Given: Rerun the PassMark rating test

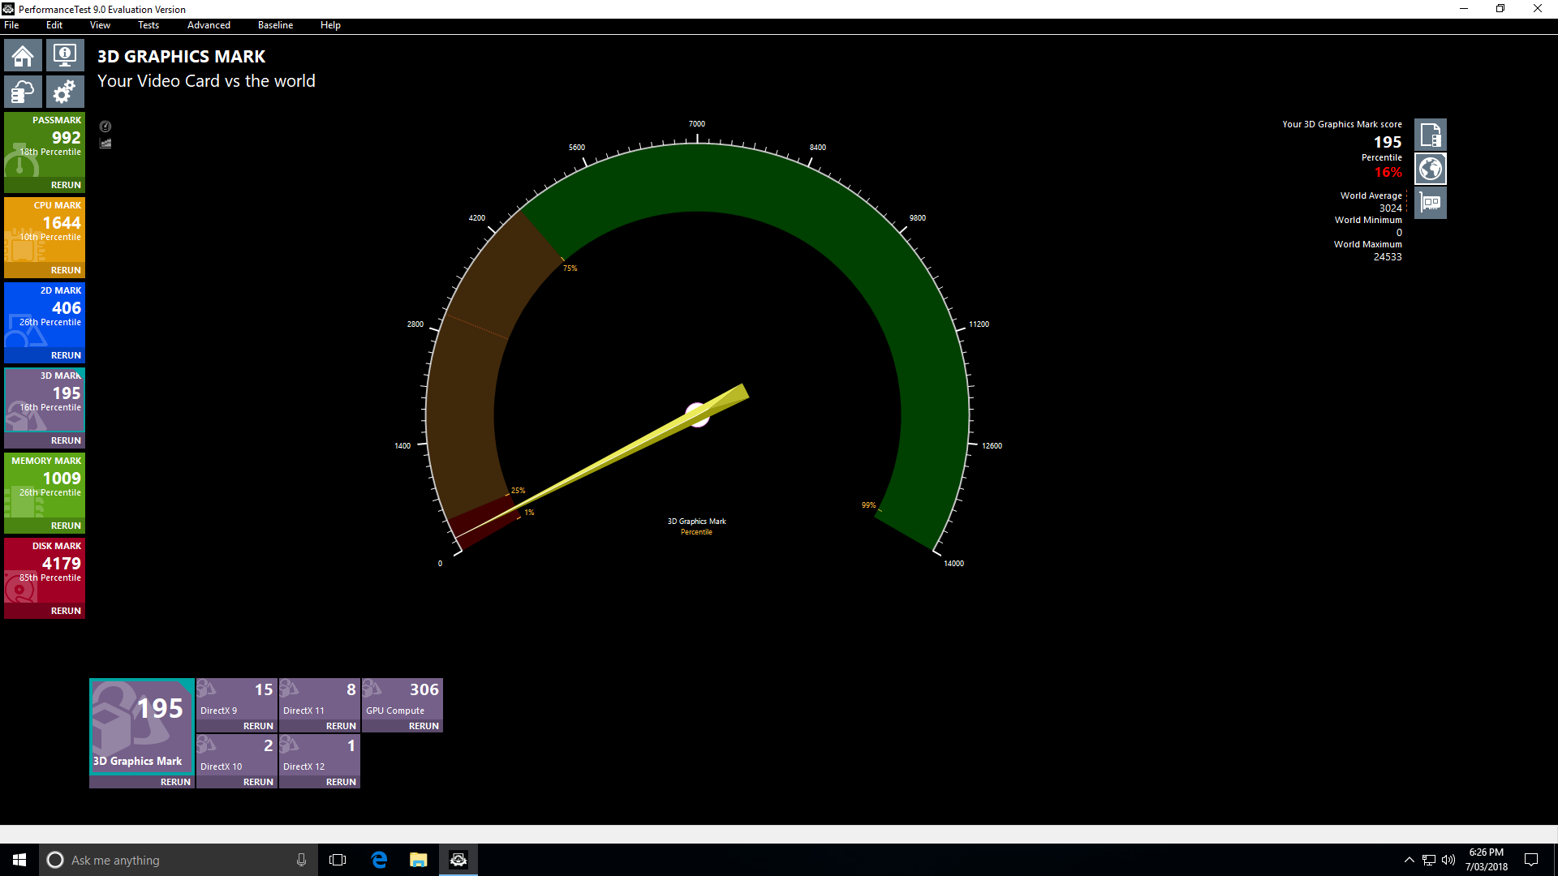Looking at the screenshot, I should click(x=66, y=185).
